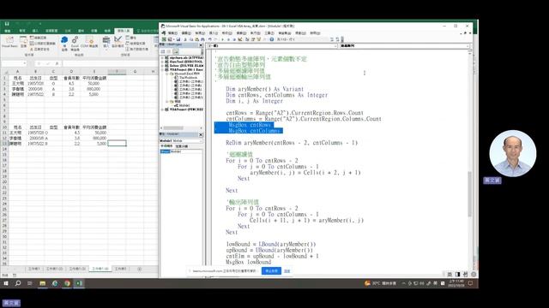Open Macro Security settings in Excel ribbon
549x308 pixels.
[x=40, y=50]
